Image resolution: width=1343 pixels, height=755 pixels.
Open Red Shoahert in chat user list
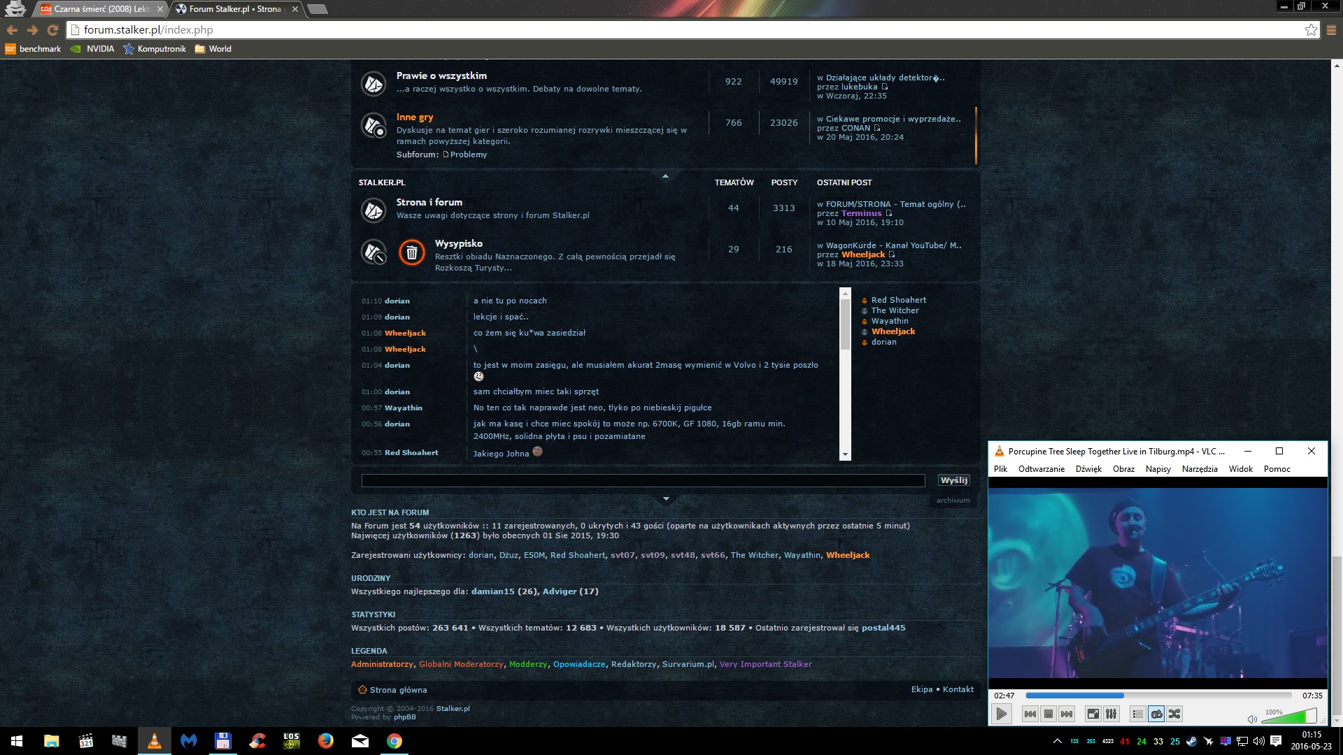898,300
